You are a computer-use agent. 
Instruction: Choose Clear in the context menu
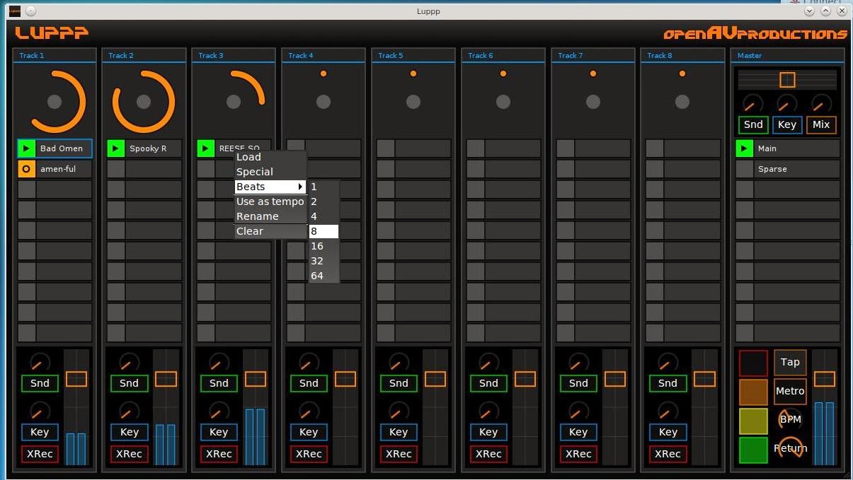click(270, 231)
